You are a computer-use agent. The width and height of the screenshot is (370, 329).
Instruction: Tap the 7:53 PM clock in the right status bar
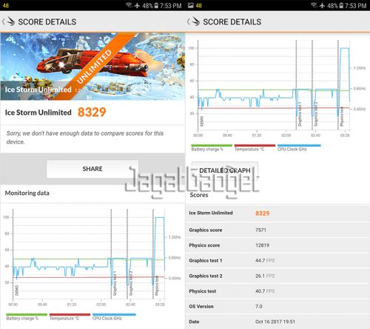pos(356,6)
